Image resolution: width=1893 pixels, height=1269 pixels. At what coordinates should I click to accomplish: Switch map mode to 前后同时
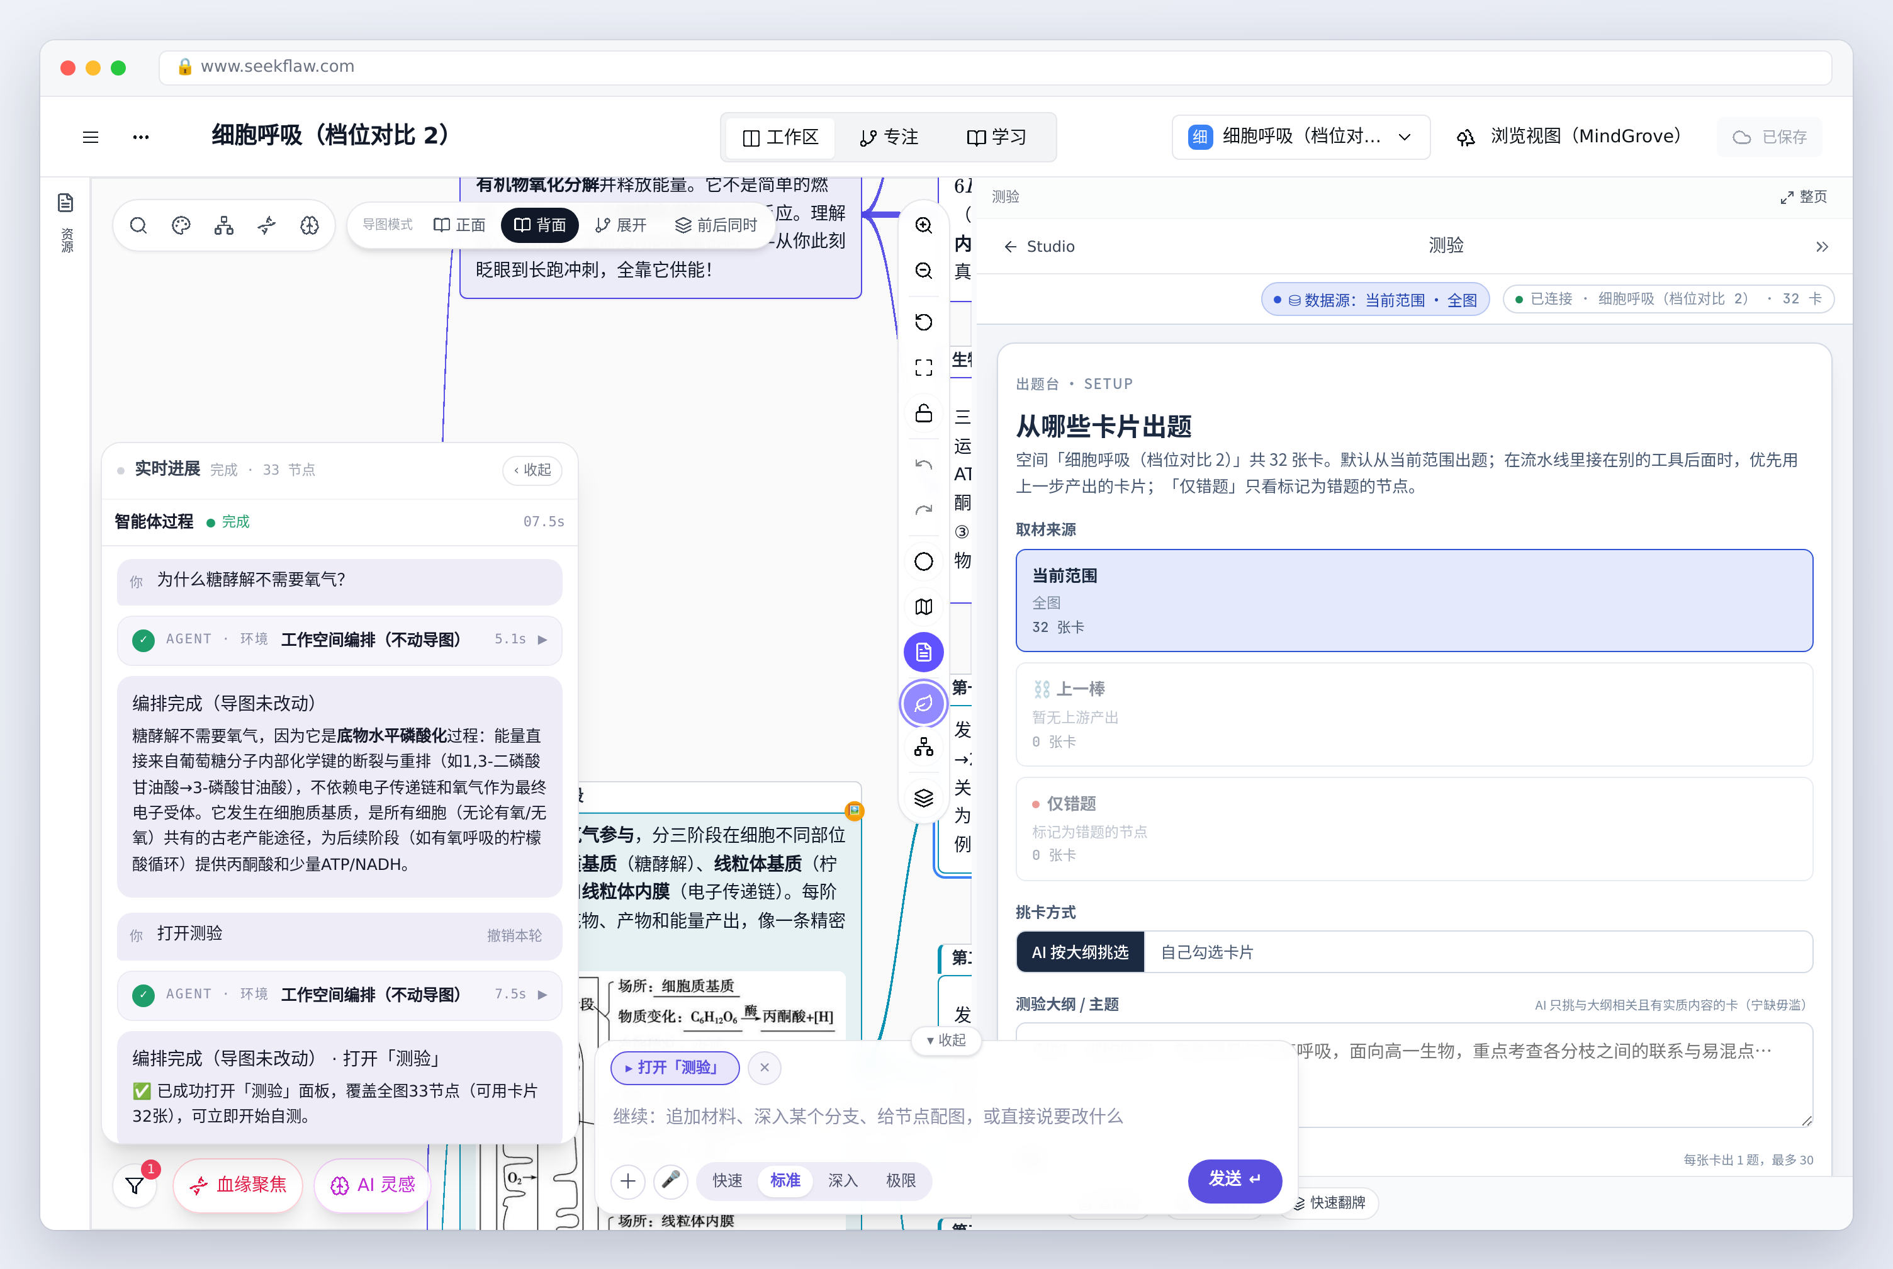[x=716, y=225]
